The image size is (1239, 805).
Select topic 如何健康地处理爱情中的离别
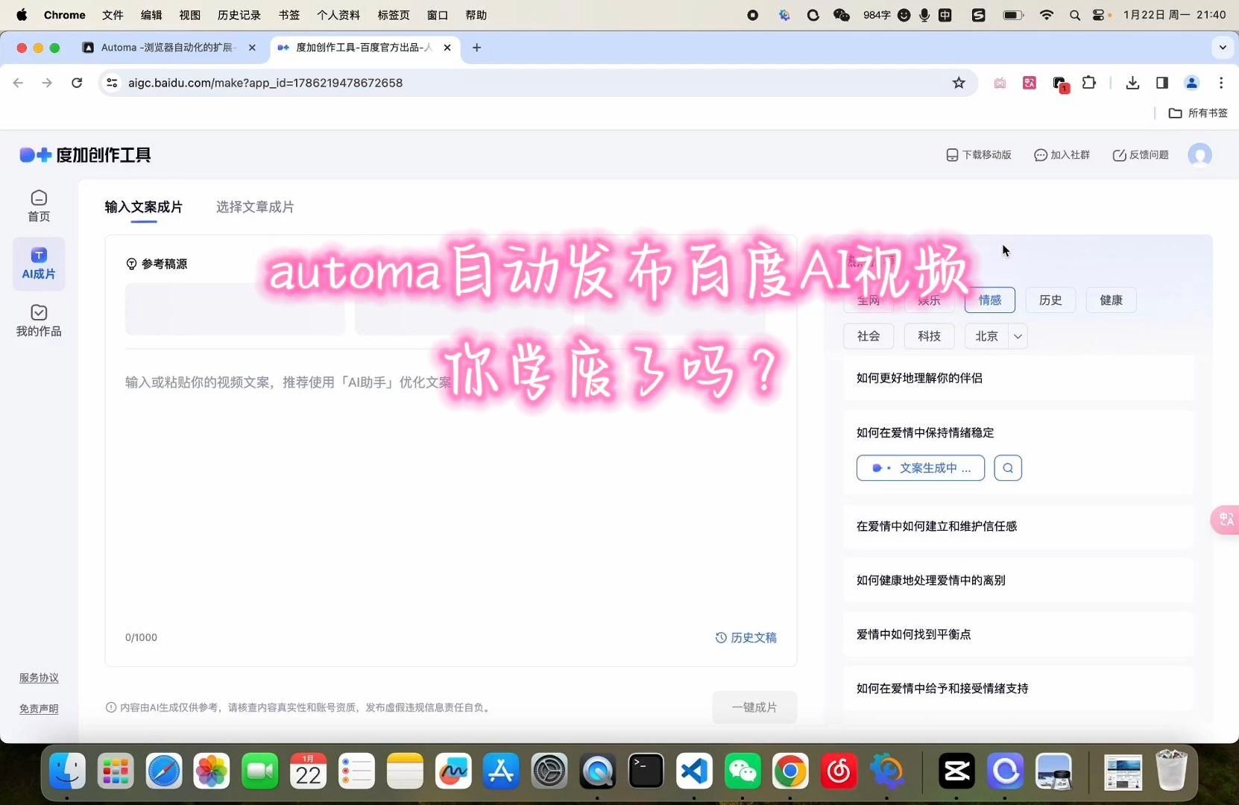(1018, 581)
